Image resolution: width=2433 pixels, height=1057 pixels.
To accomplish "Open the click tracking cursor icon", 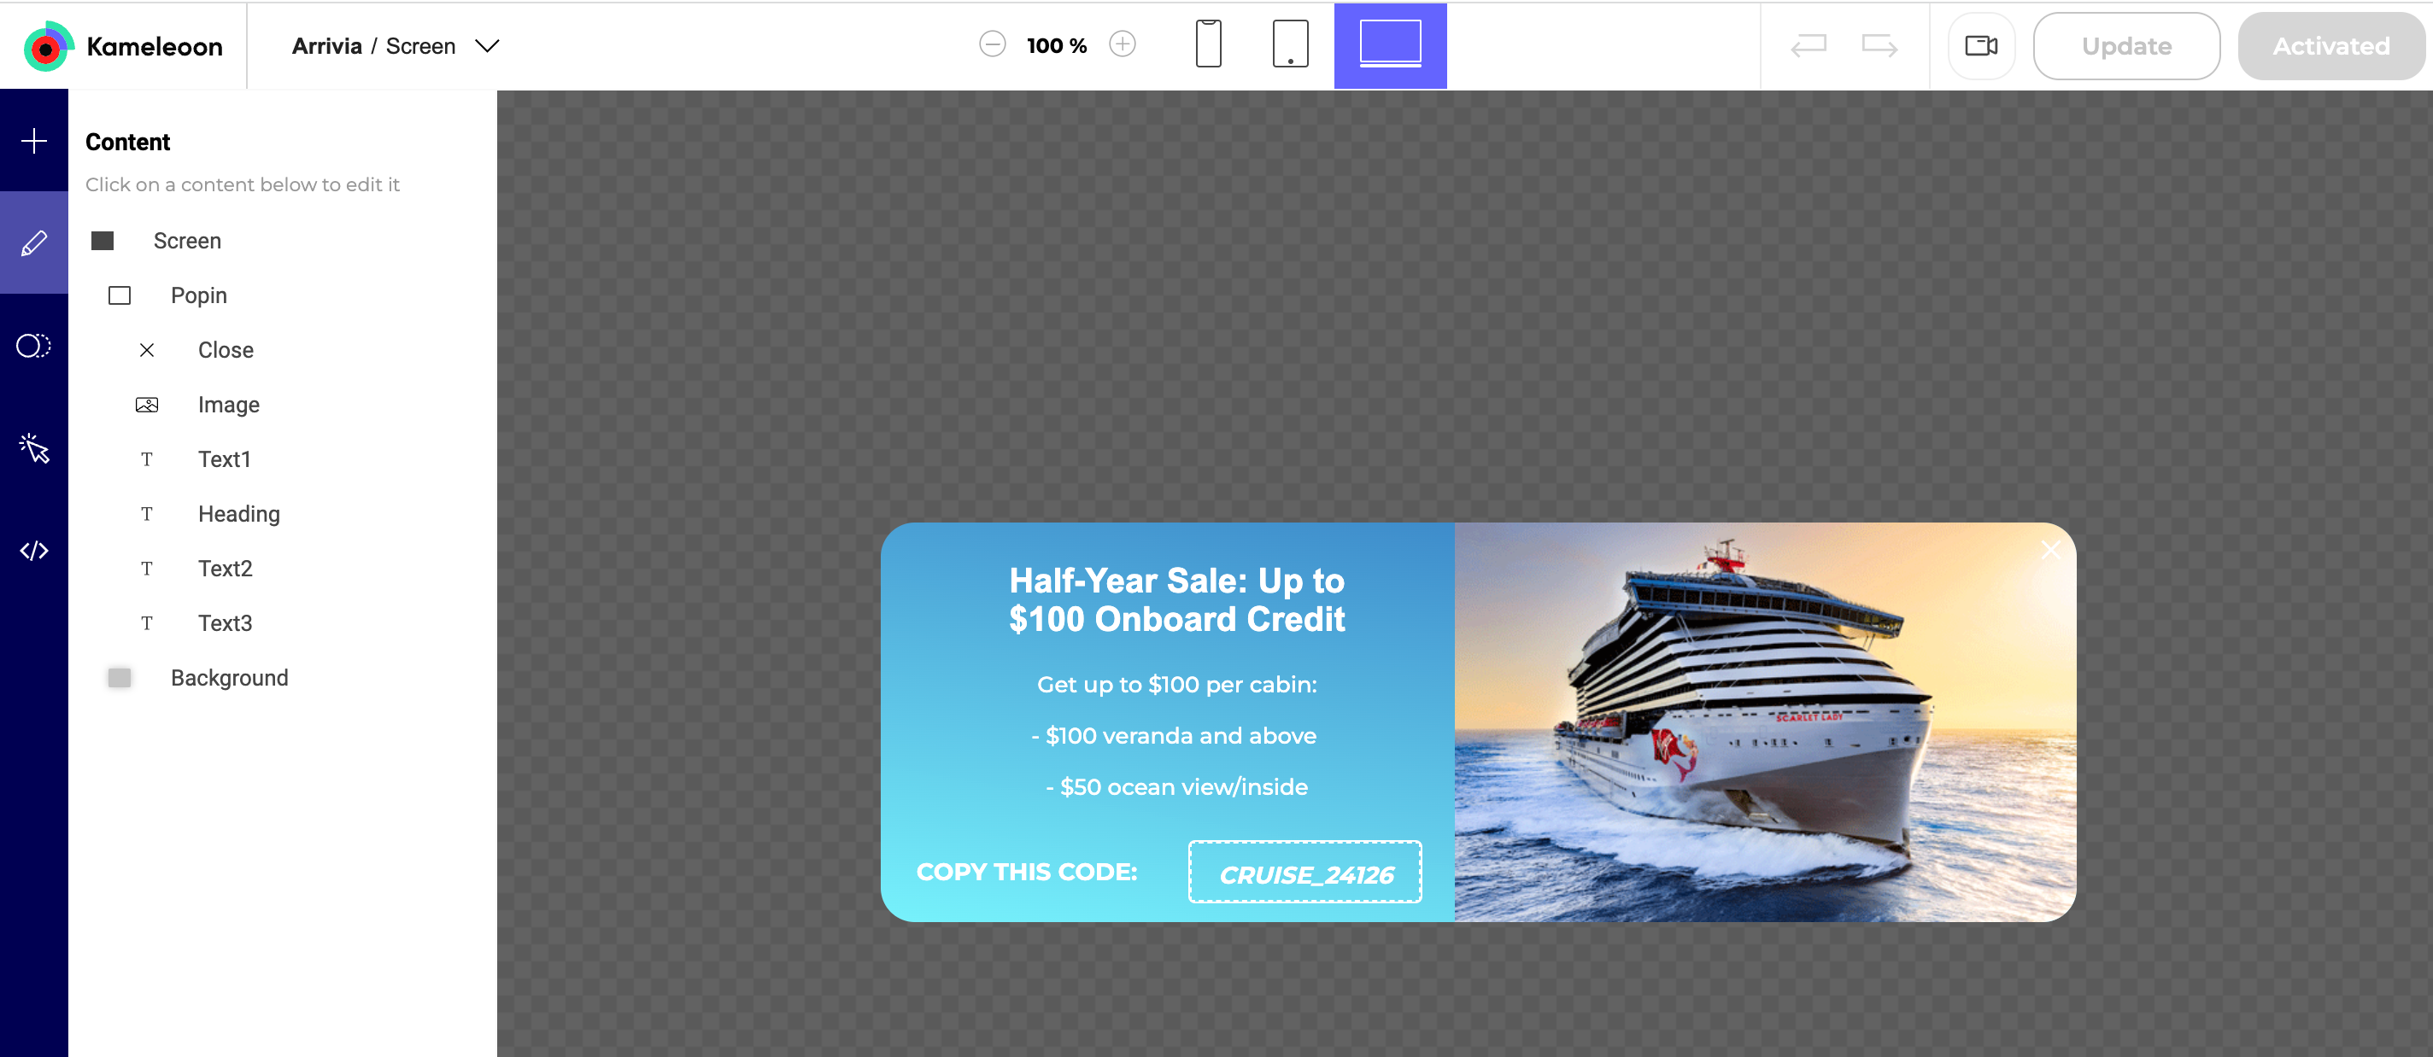I will 34,447.
